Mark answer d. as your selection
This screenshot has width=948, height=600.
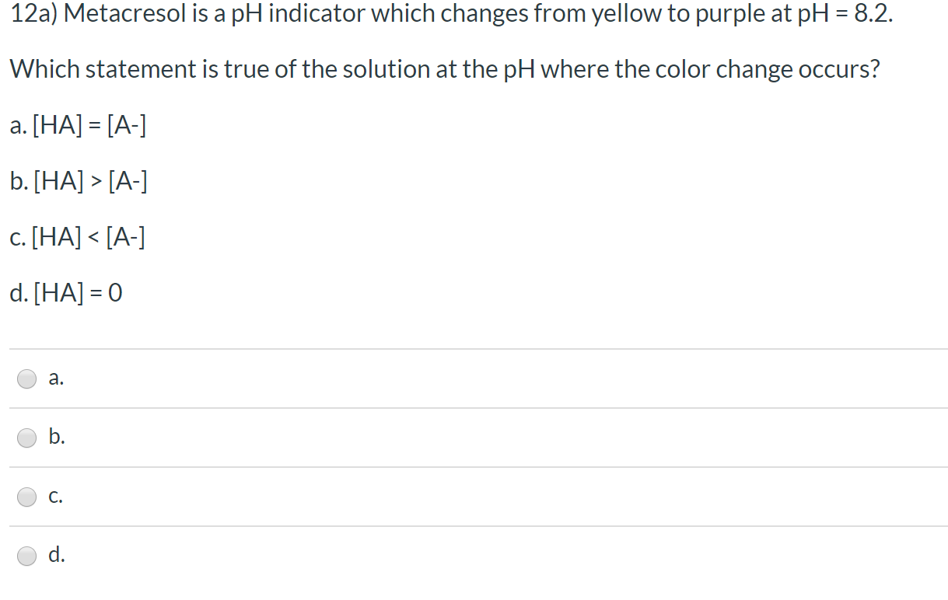(x=26, y=556)
